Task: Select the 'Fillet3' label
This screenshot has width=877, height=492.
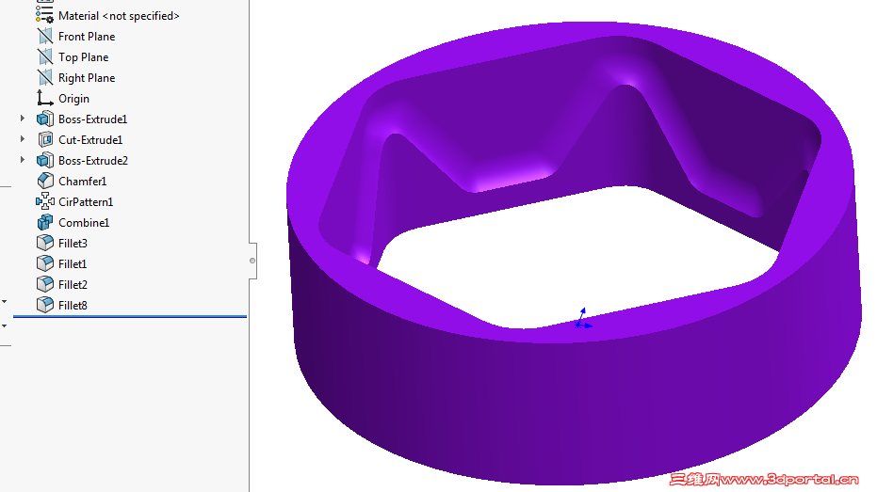Action: click(73, 243)
